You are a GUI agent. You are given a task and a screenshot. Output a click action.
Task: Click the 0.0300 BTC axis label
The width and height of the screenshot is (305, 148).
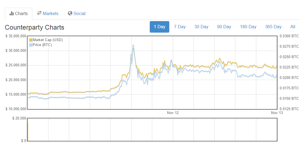tap(289, 36)
